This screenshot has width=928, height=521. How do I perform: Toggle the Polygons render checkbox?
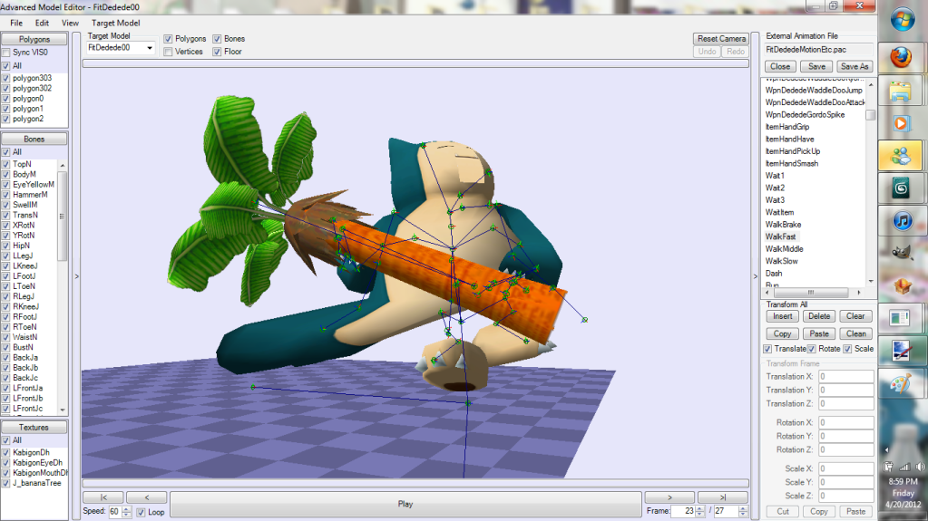tap(168, 39)
